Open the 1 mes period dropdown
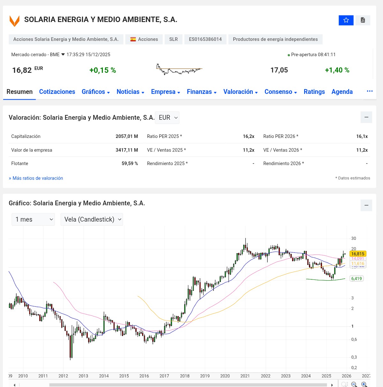Image resolution: width=383 pixels, height=387 pixels. [x=33, y=219]
